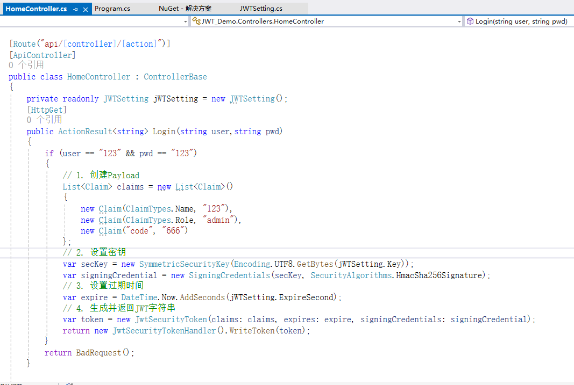Place cursor on the [HttpGet] attribute
574x385 pixels.
(47, 109)
